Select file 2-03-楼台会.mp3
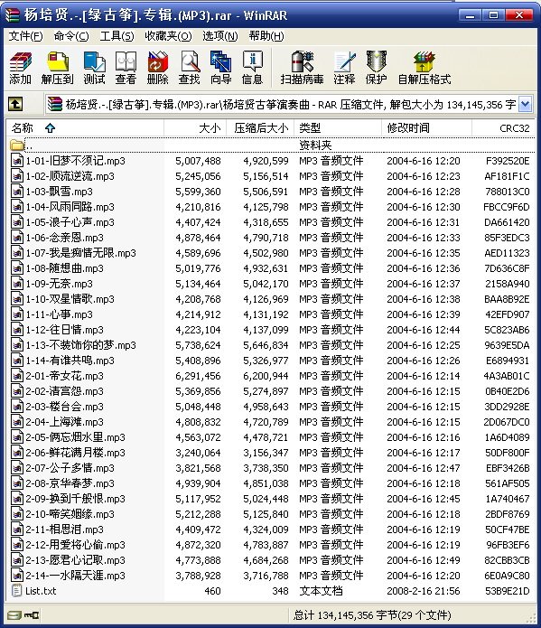 pyautogui.click(x=64, y=407)
